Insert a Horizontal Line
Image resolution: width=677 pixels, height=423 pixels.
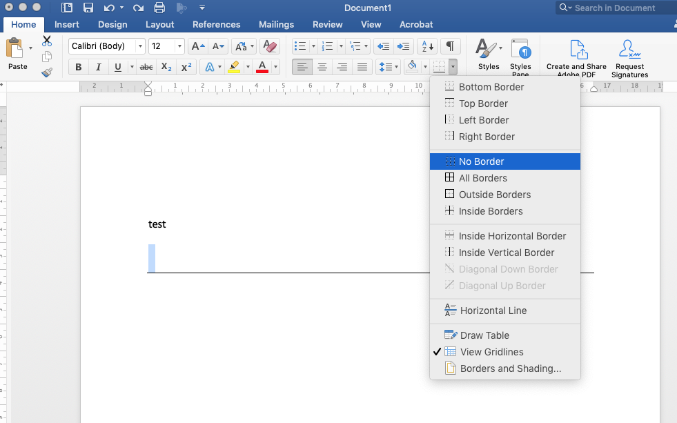point(505,311)
